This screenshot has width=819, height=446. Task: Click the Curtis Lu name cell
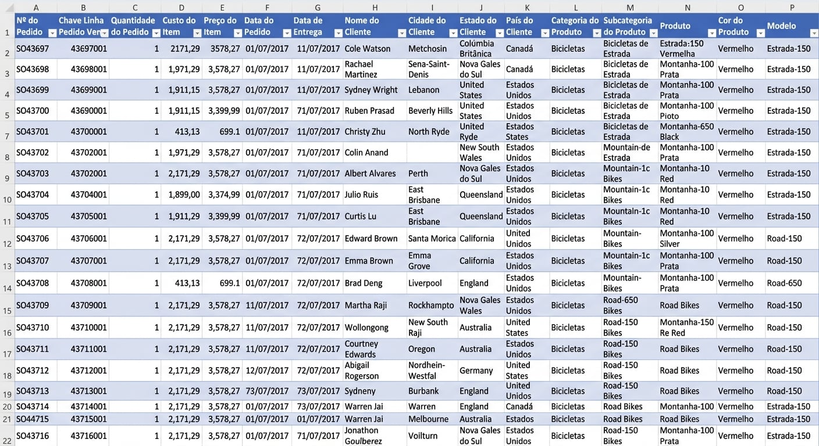click(x=375, y=216)
